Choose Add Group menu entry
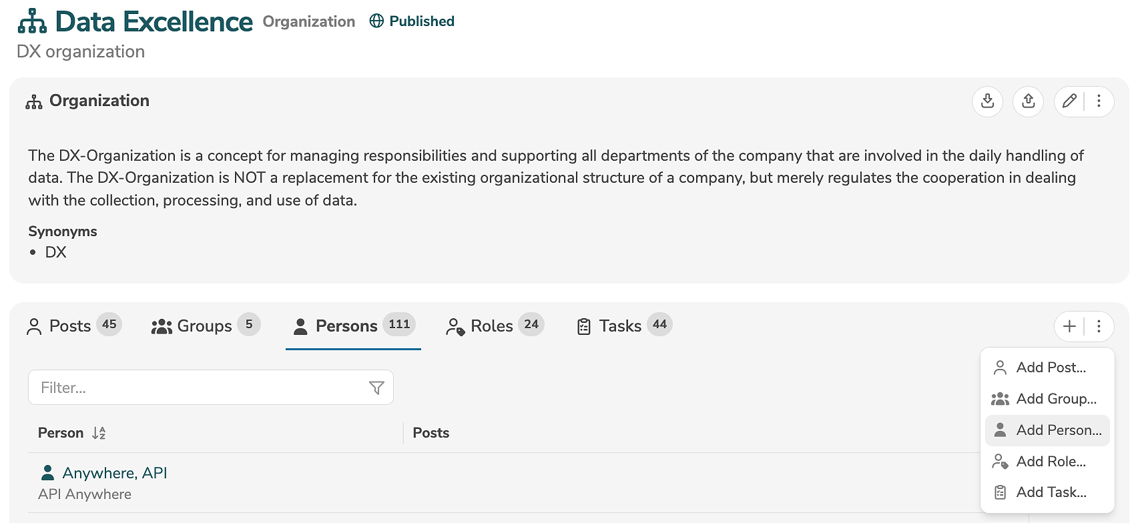The image size is (1140, 523). point(1056,399)
